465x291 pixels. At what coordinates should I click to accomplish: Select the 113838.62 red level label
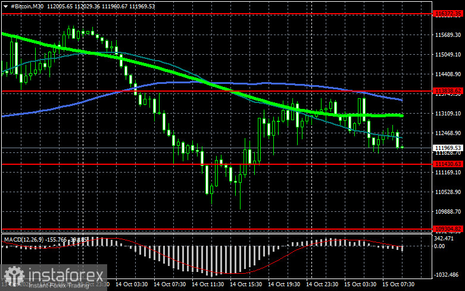pyautogui.click(x=448, y=90)
